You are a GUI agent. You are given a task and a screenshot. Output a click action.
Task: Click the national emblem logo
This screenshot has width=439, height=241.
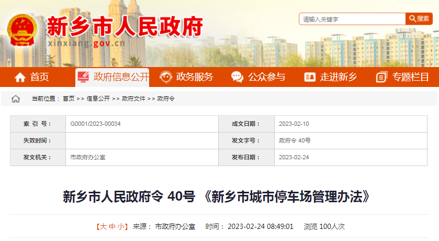[22, 30]
